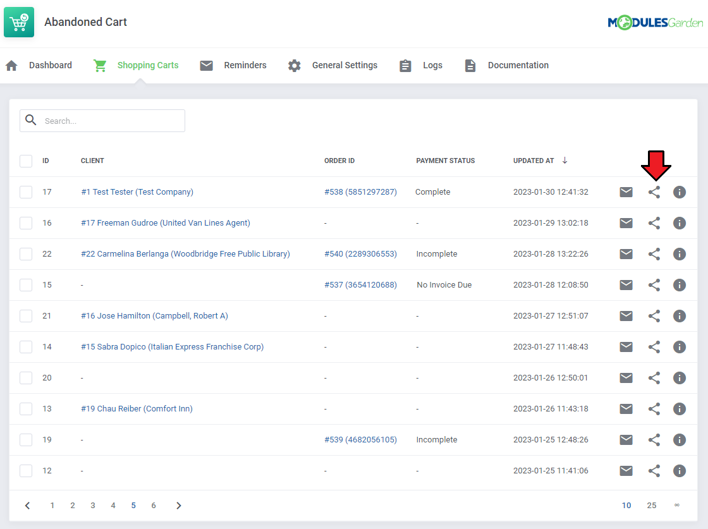View info for cart 15

(x=680, y=285)
